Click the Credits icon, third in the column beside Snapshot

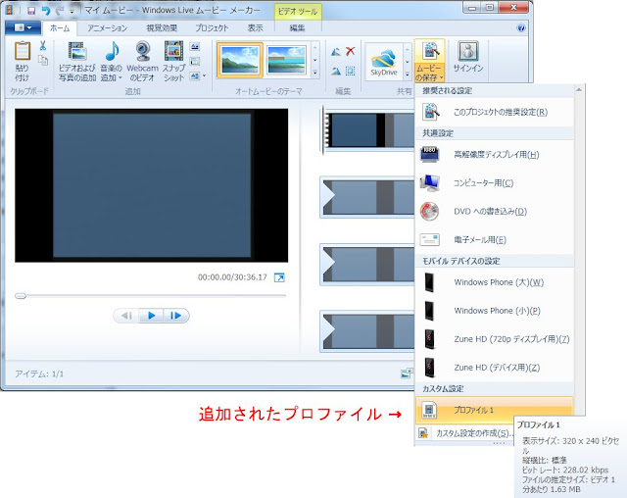tap(195, 75)
